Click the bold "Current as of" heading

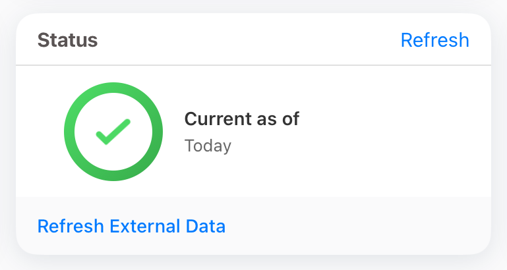pyautogui.click(x=241, y=119)
